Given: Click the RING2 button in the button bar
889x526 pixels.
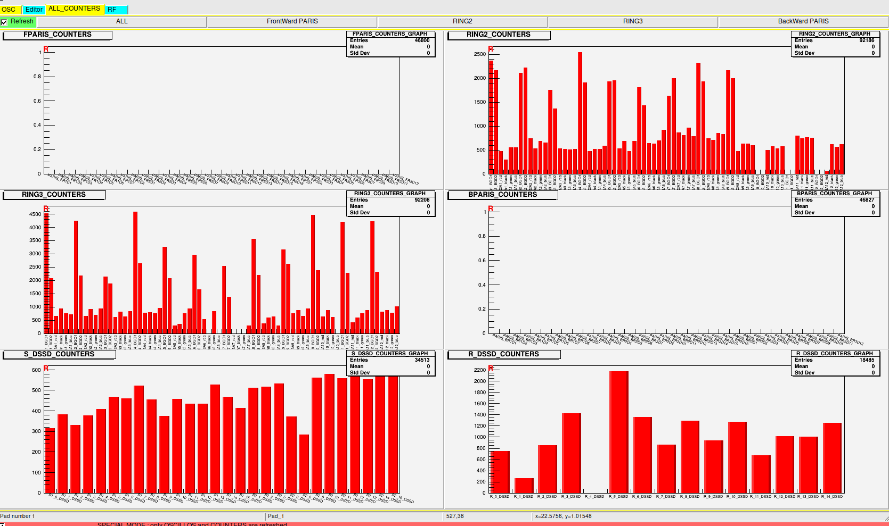Looking at the screenshot, I should (462, 21).
